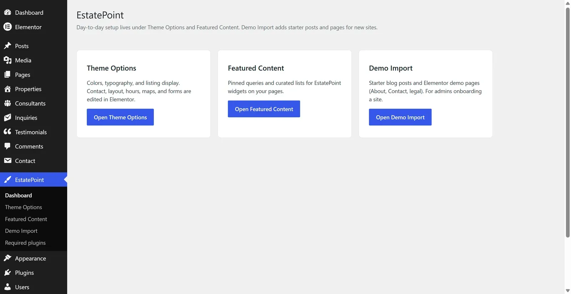Open the Inquiries menu label

point(26,118)
